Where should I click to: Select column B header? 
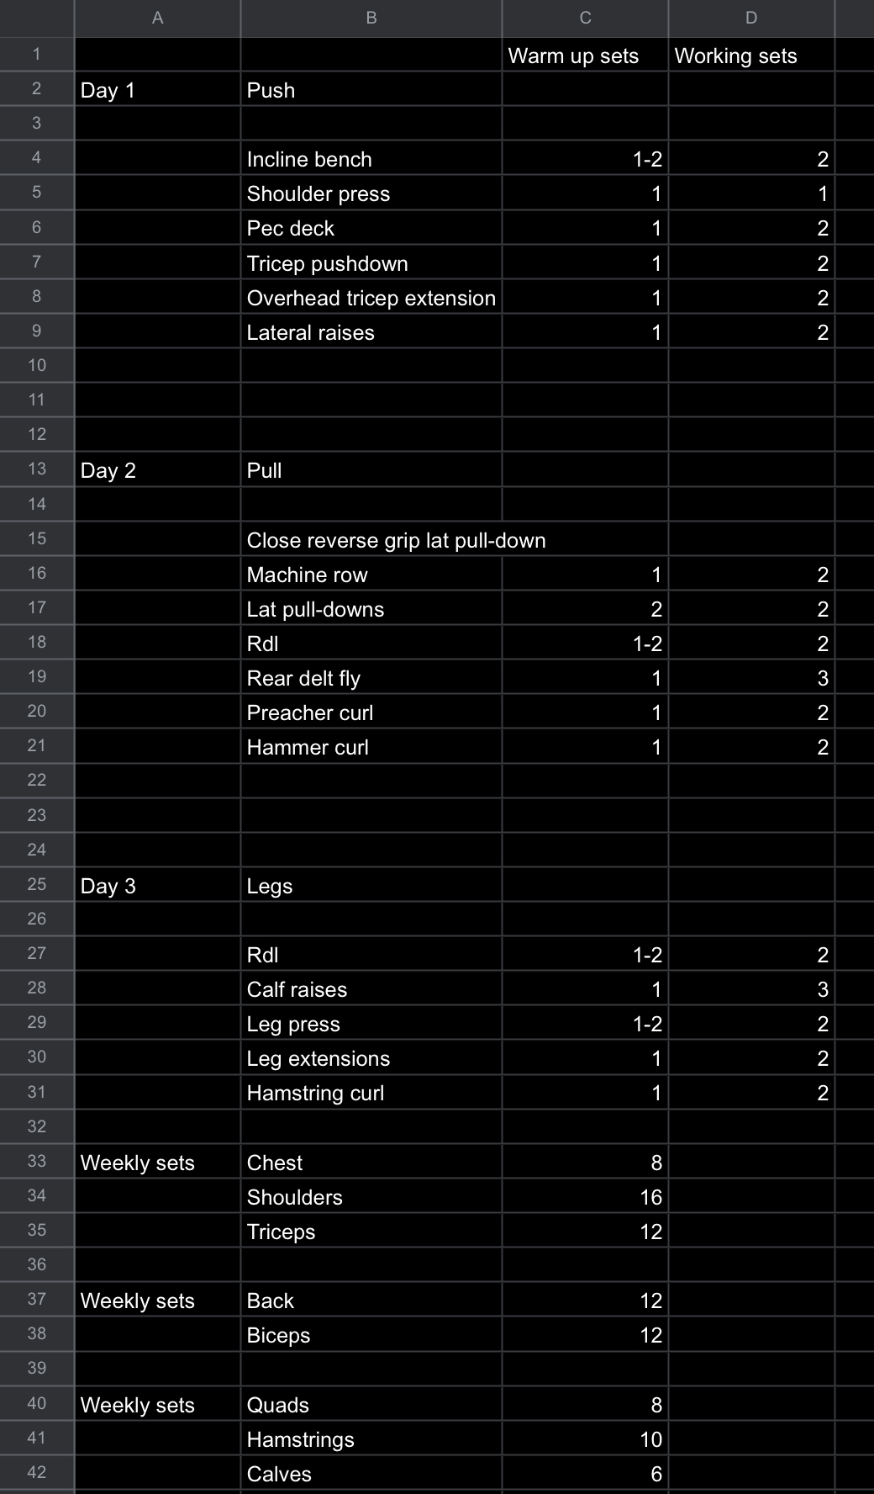pyautogui.click(x=371, y=18)
